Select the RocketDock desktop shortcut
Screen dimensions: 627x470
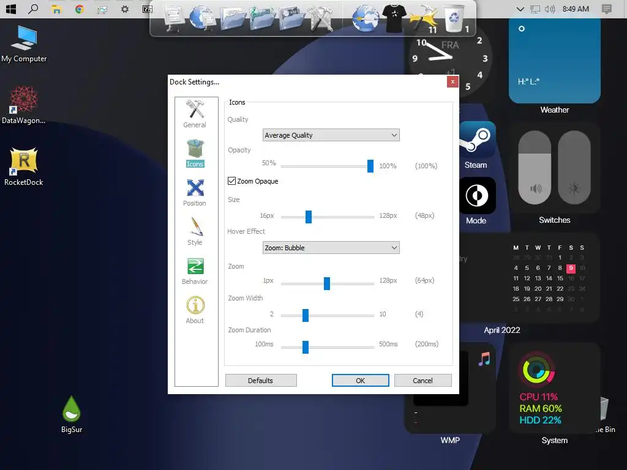pyautogui.click(x=24, y=166)
